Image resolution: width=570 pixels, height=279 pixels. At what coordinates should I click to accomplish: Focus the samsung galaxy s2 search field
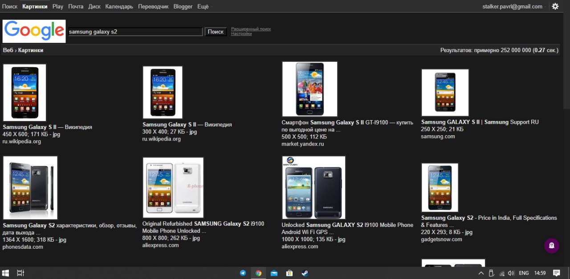(x=135, y=32)
